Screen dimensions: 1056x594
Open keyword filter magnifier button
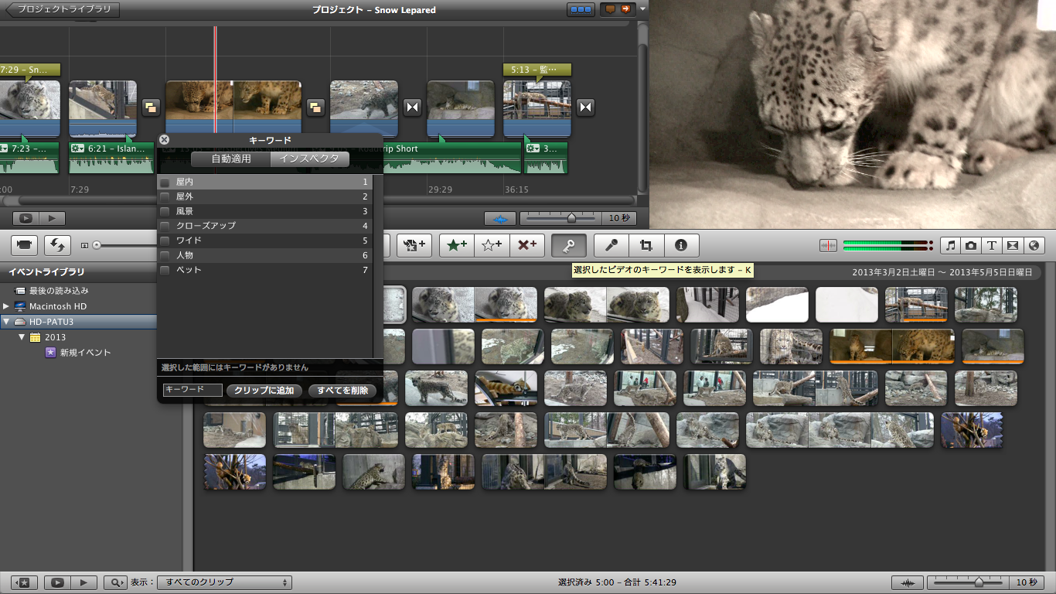tap(115, 582)
